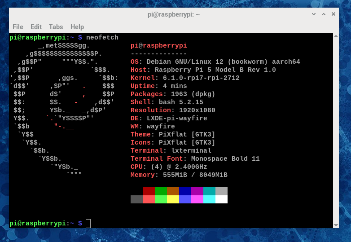The image size is (351, 242).
Task: Click the Icons line PiXflat [GTK3]
Action: (x=173, y=142)
